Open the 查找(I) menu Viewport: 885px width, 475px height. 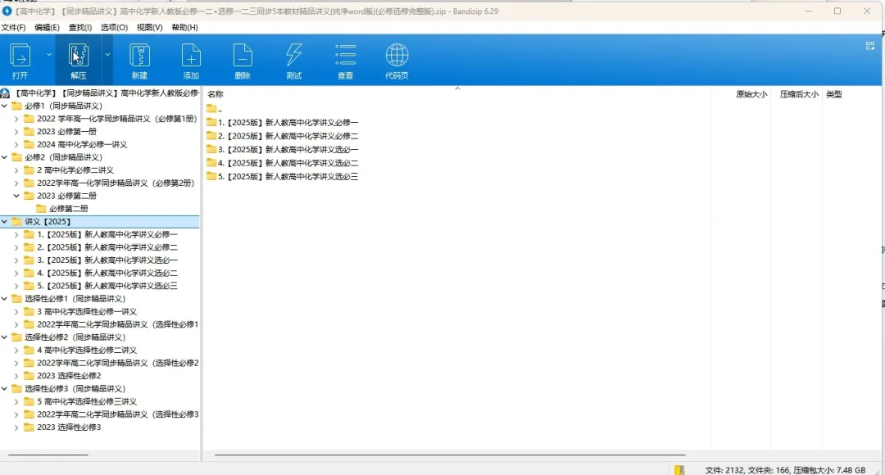pyautogui.click(x=80, y=27)
